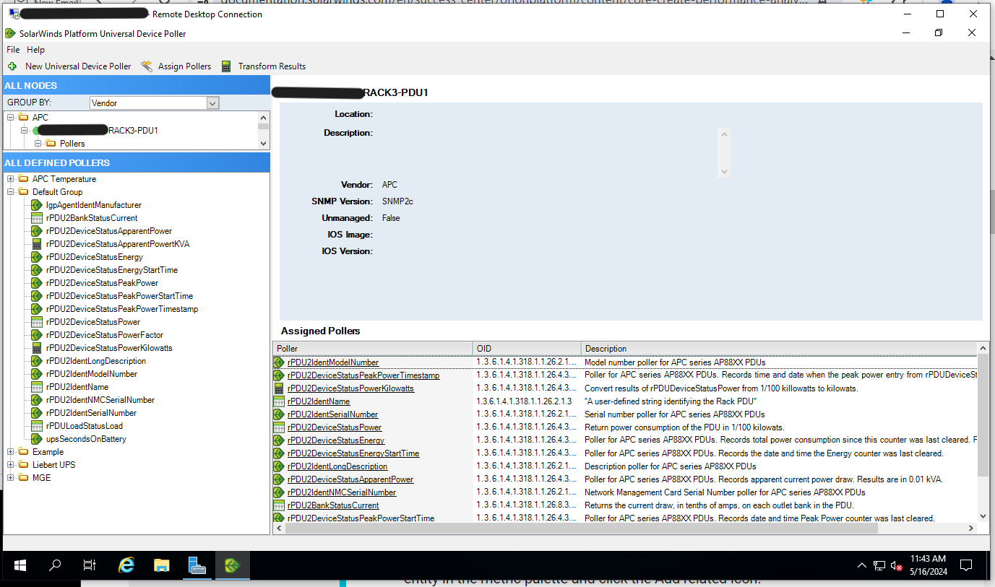Open Windows search from the taskbar
Screen dimensions: 995x587
[x=55, y=565]
